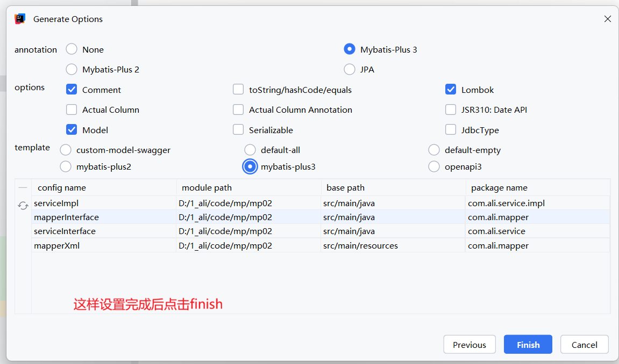Toggle the Actual Column Annotation checkbox

(x=238, y=110)
